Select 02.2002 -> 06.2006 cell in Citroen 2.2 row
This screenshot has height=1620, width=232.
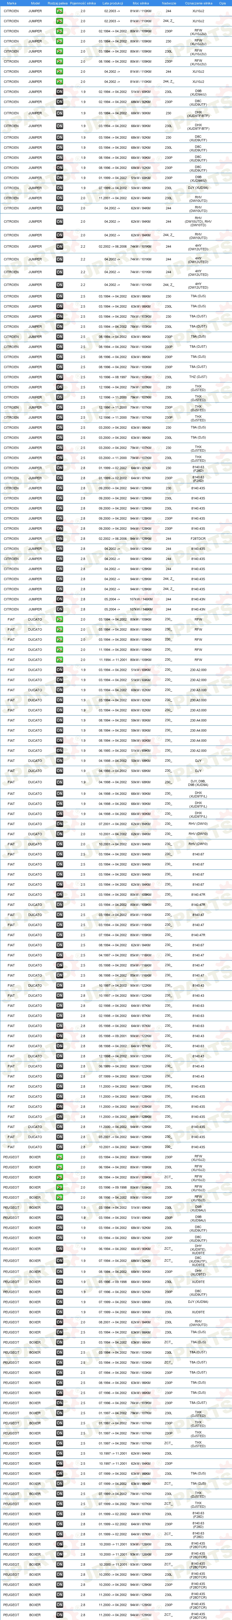pyautogui.click(x=112, y=246)
